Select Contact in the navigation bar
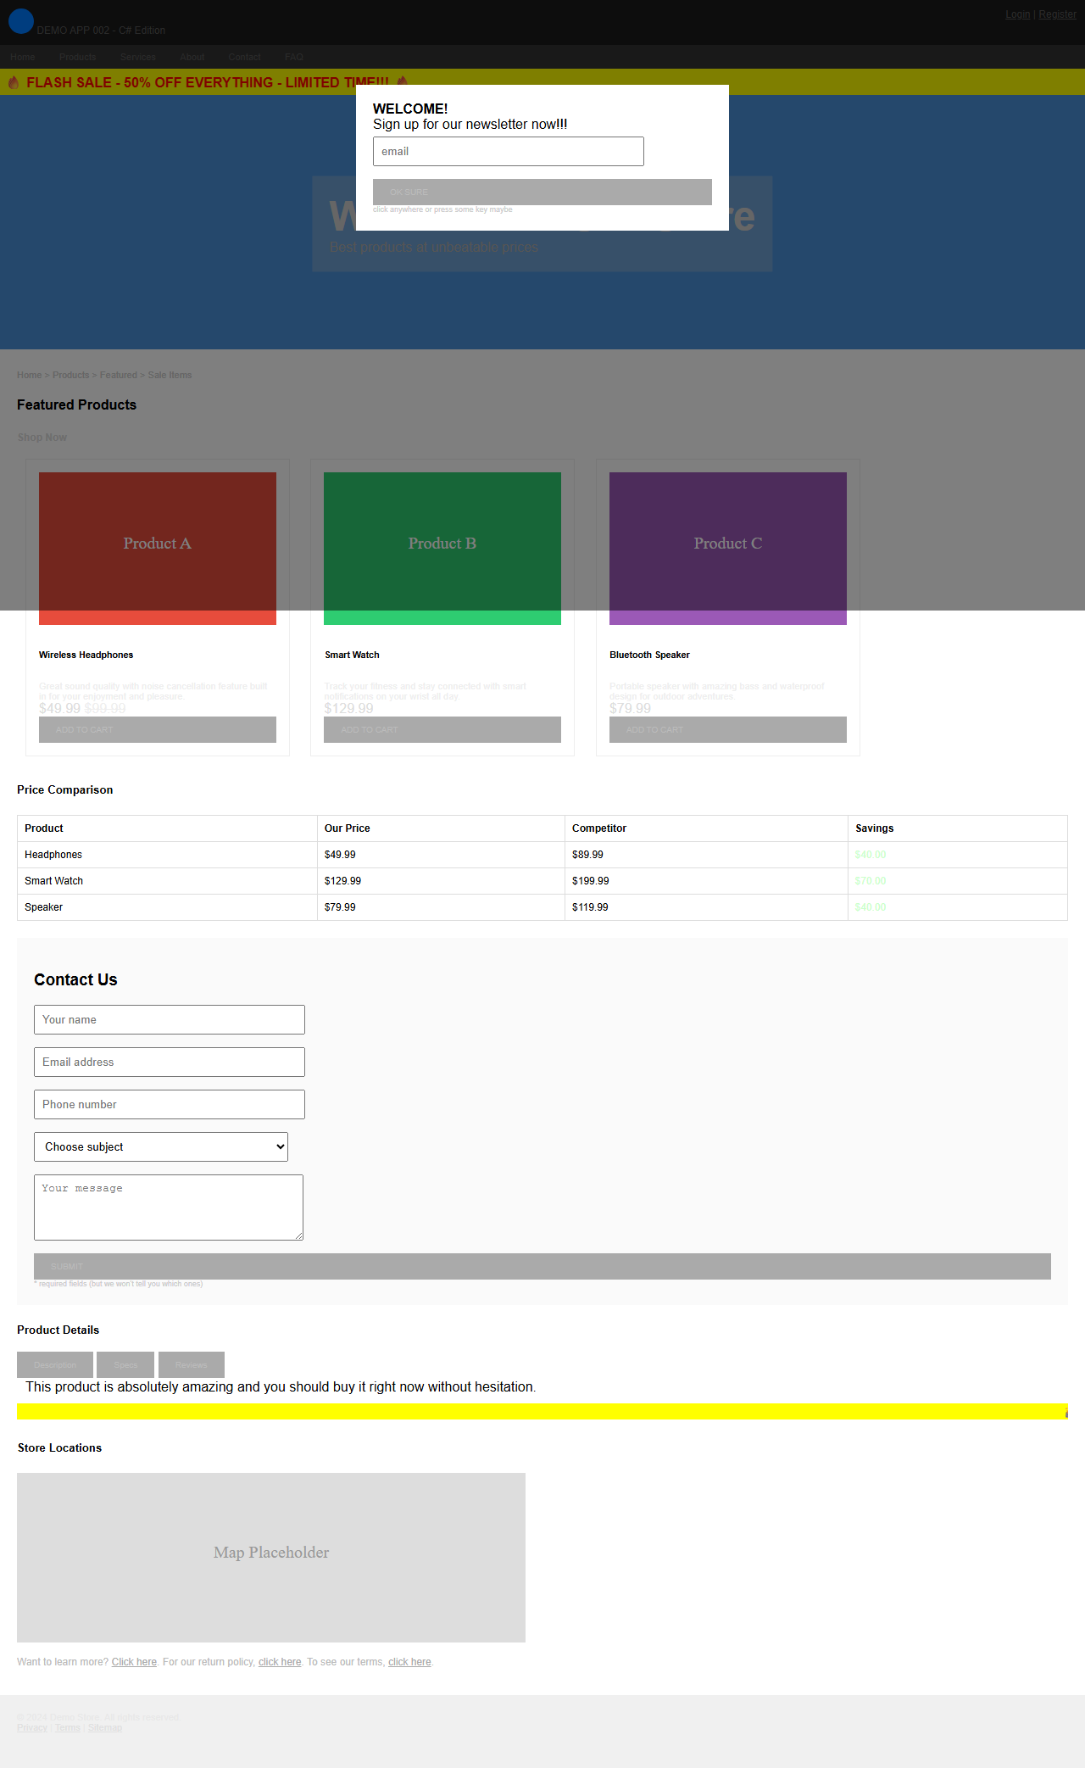Screen dimensions: 1085x1768 point(245,57)
